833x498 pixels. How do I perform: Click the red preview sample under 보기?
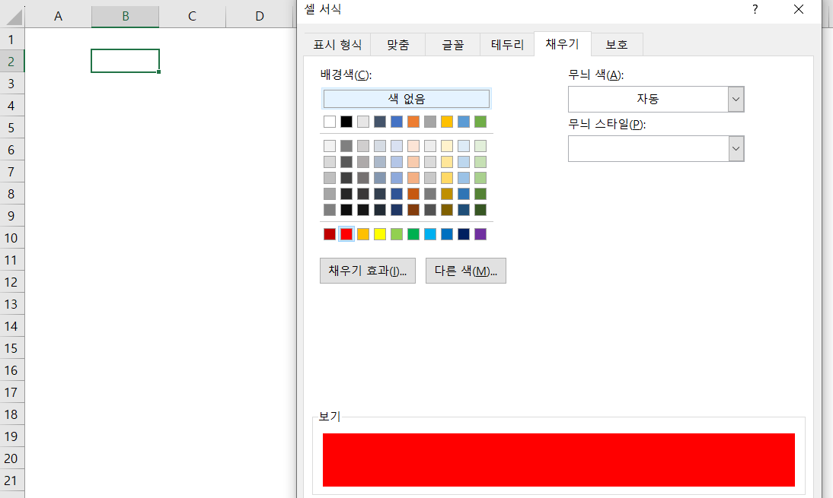point(559,460)
